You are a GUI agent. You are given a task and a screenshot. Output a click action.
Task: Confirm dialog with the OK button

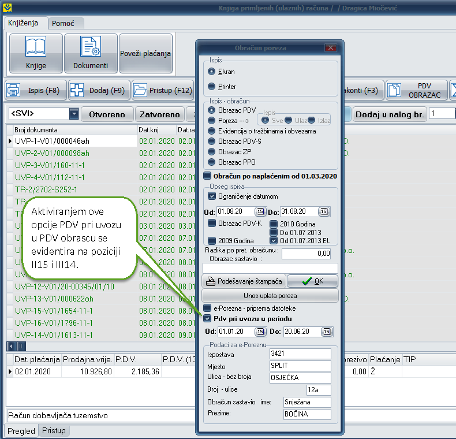pyautogui.click(x=312, y=281)
